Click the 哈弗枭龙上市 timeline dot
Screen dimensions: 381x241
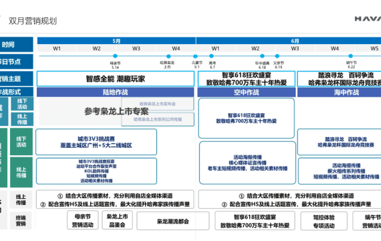click(168, 56)
